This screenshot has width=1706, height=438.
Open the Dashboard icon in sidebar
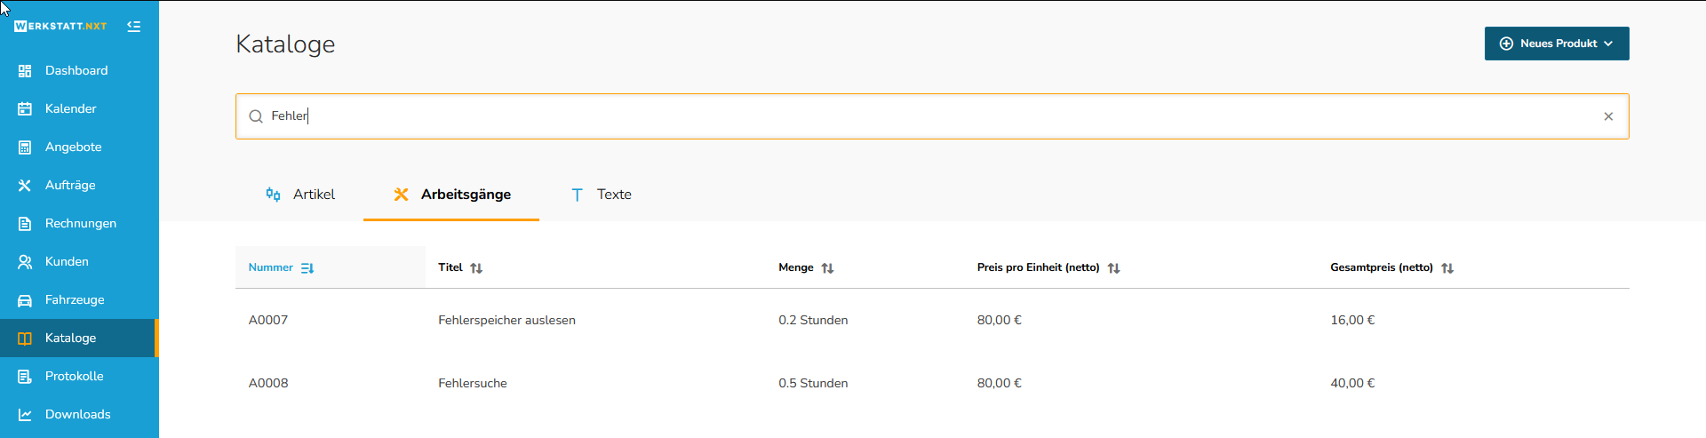pyautogui.click(x=25, y=71)
